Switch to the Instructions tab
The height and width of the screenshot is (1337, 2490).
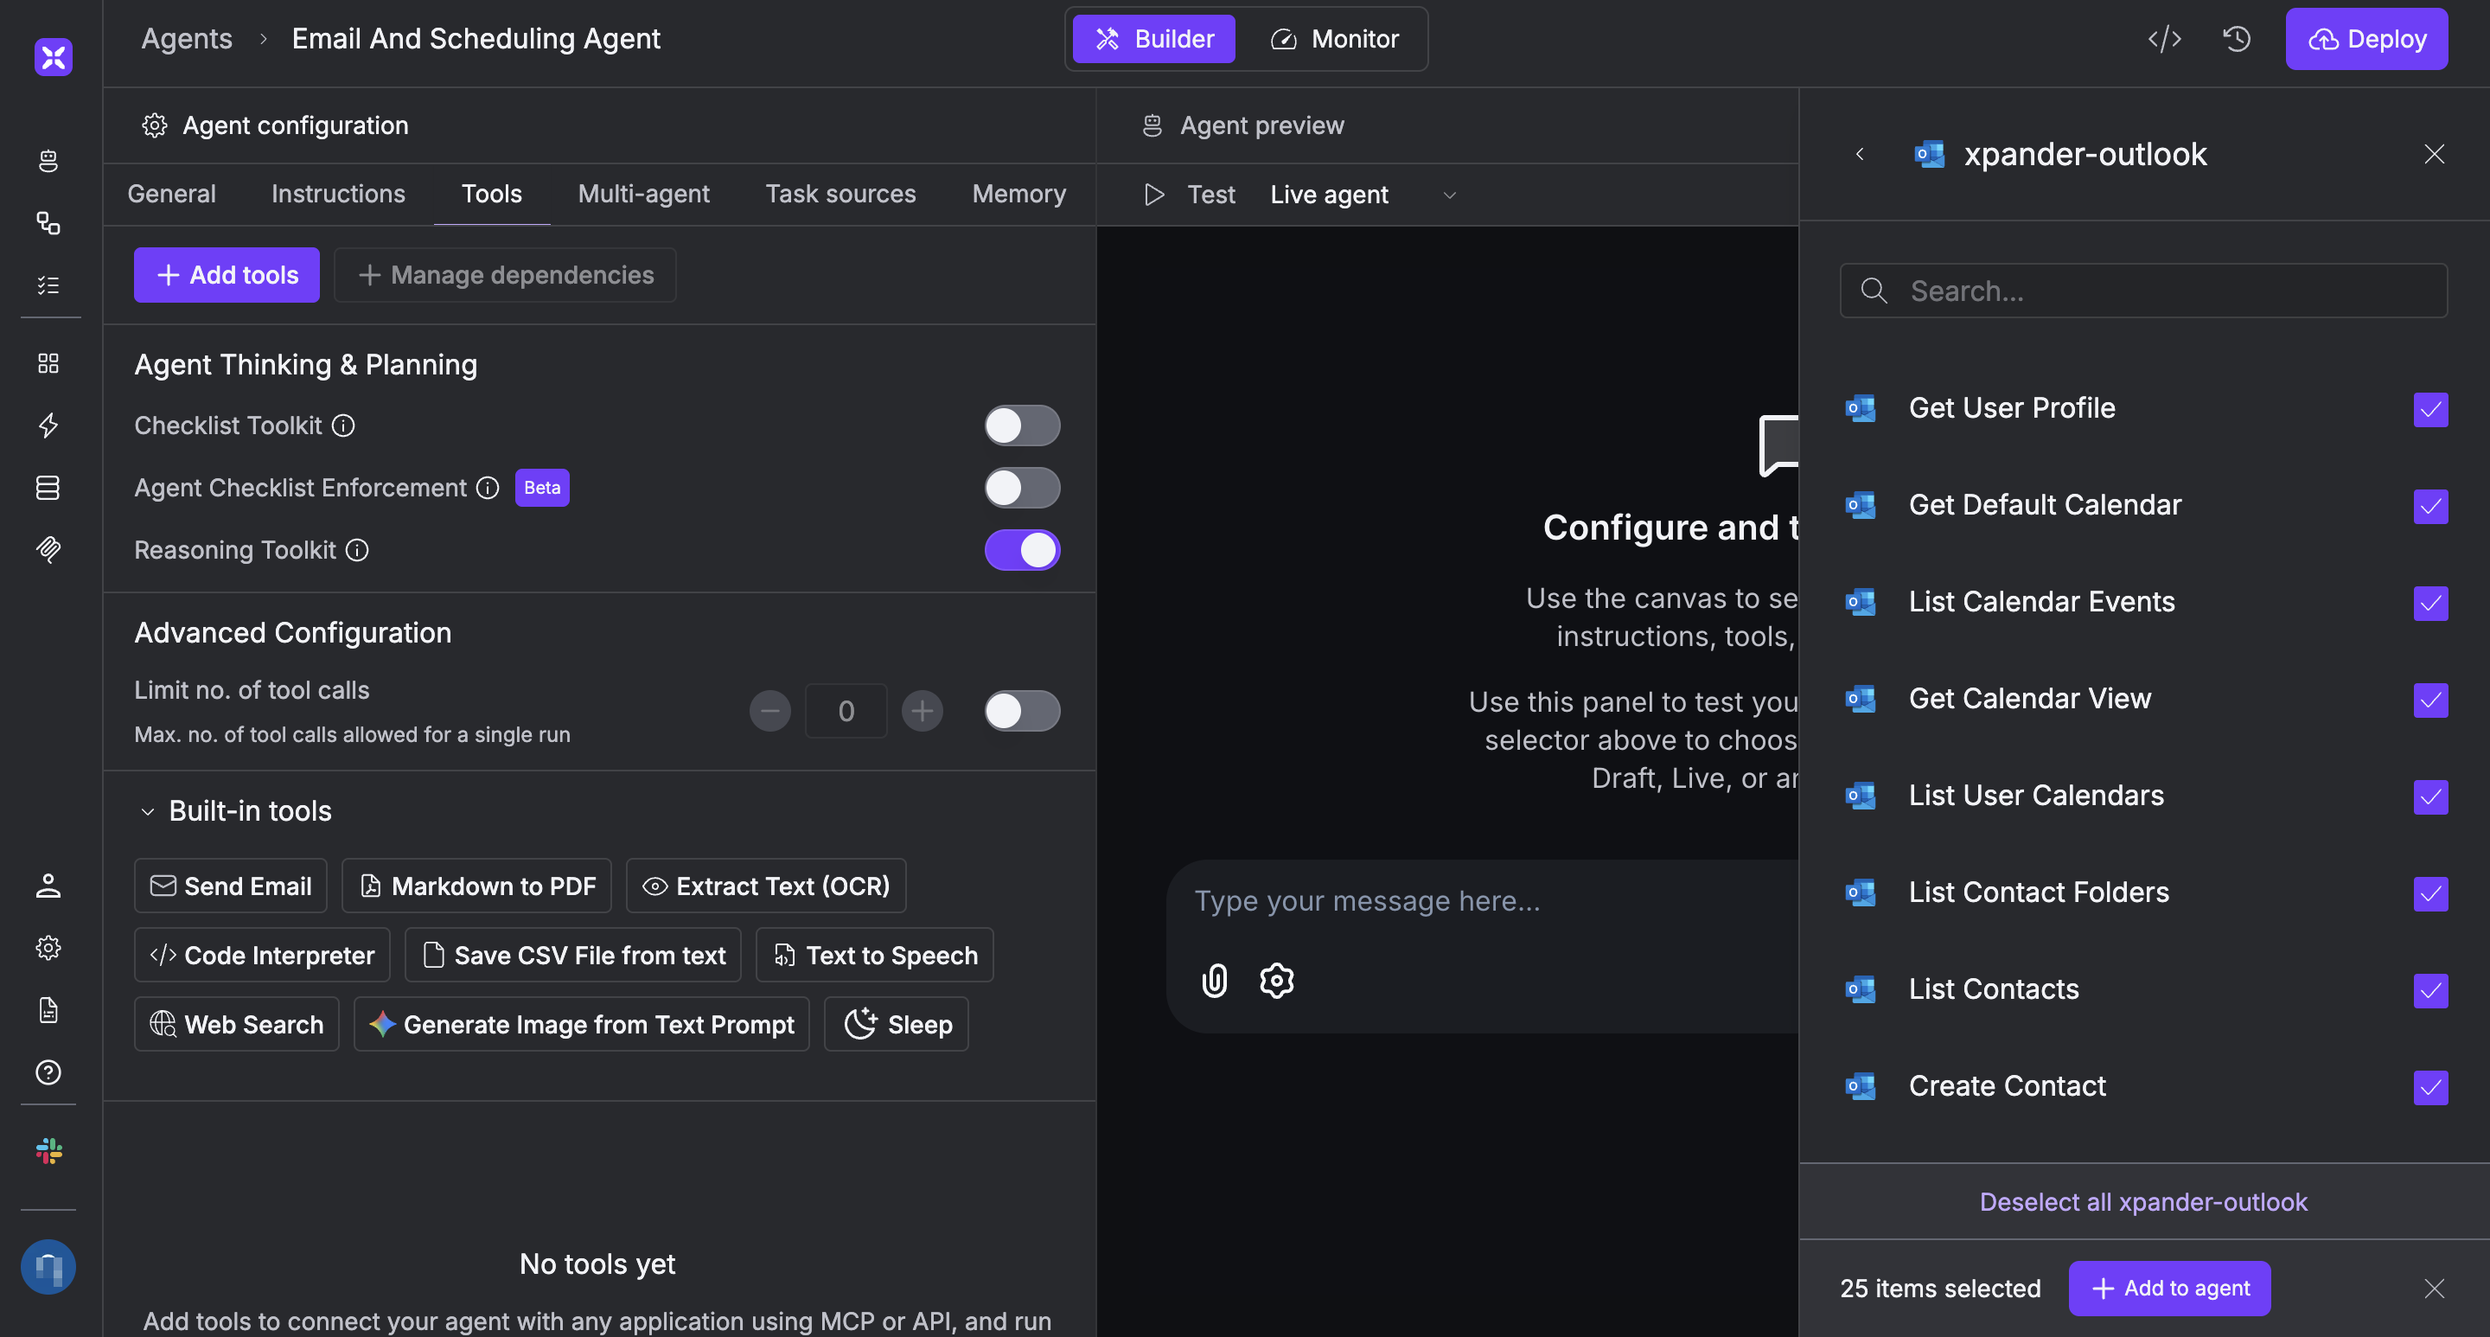pos(338,194)
